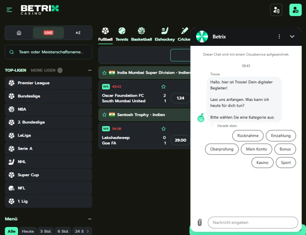The height and width of the screenshot is (235, 306).
Task: Open the chat three-dot options menu
Action: (279, 37)
